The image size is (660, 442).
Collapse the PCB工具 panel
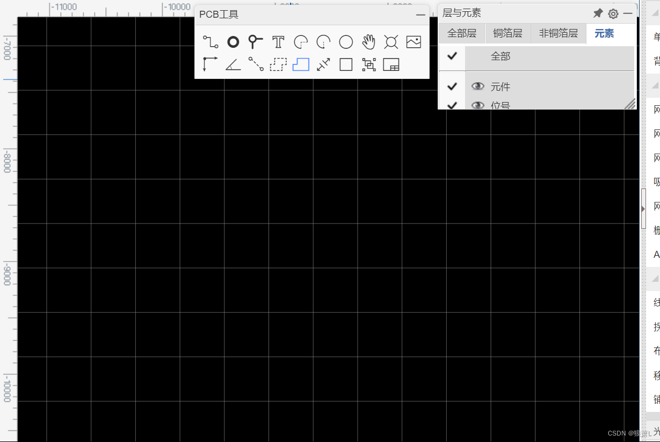coord(420,15)
